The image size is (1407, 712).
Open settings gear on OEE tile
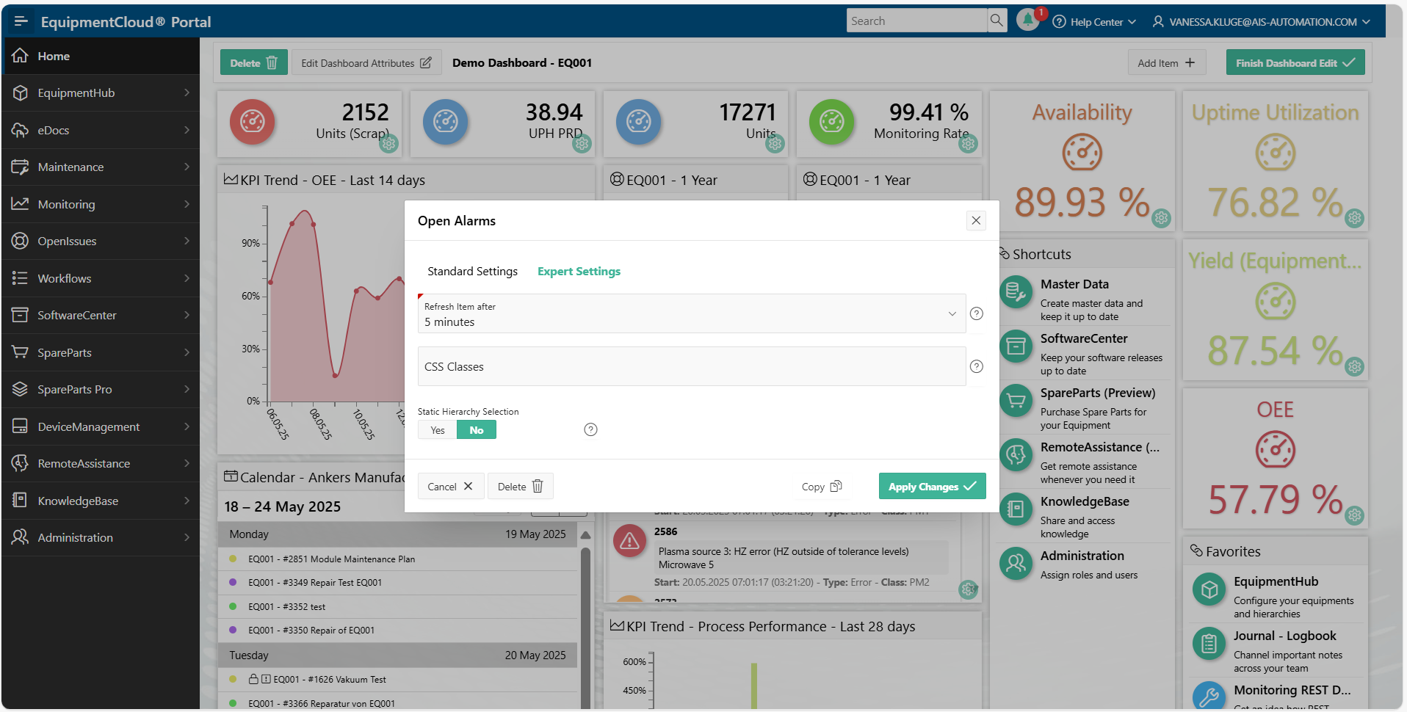coord(1355,515)
